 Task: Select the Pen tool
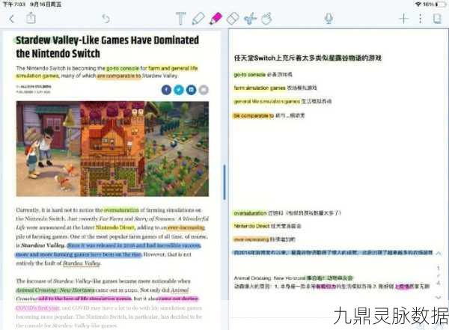(x=198, y=19)
